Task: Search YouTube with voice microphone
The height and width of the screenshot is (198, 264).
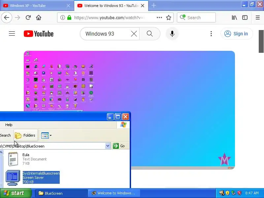Action: [172, 34]
